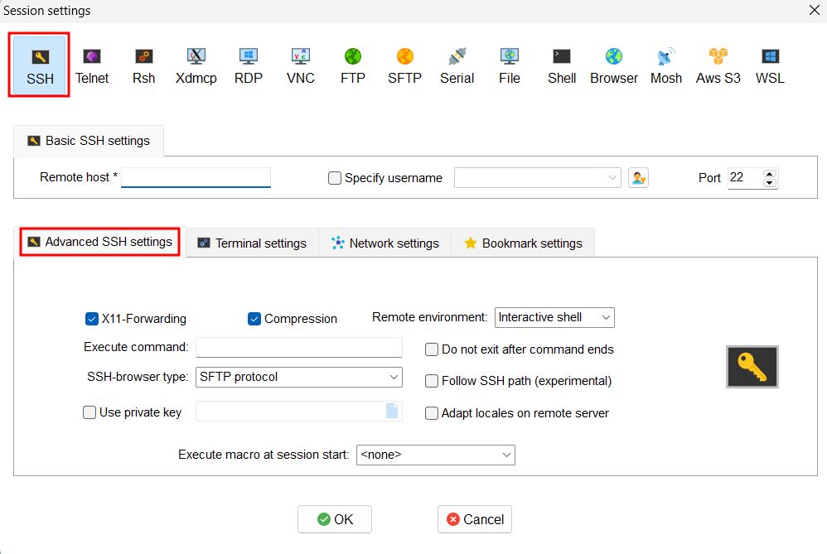
Task: Close the Session settings window
Action: tap(814, 10)
